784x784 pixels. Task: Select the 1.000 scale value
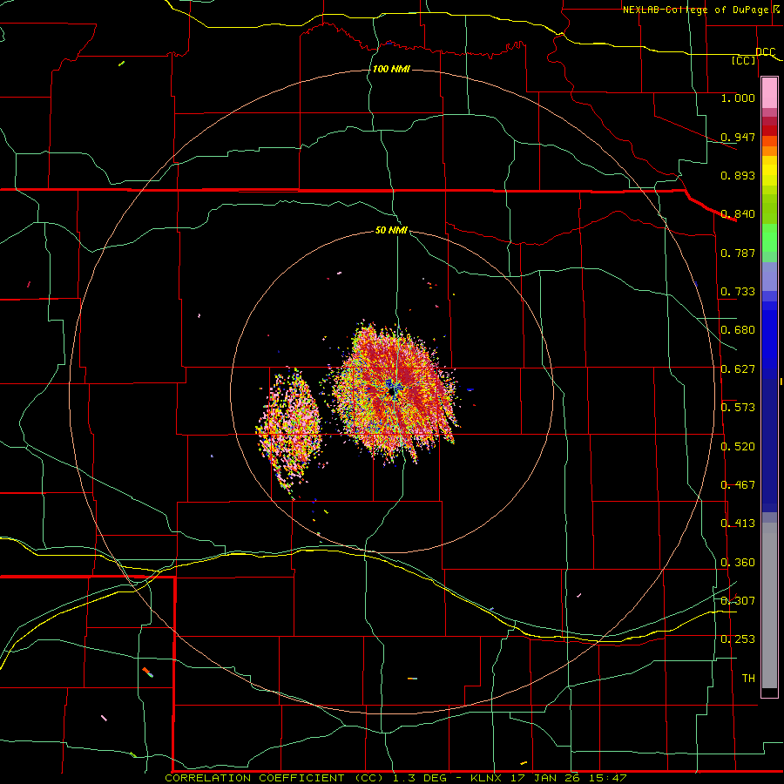tap(738, 98)
